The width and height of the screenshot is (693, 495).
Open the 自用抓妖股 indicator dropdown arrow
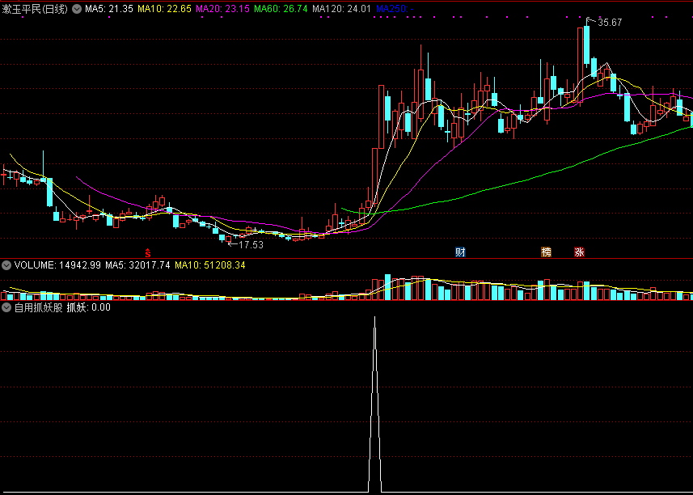[6, 307]
